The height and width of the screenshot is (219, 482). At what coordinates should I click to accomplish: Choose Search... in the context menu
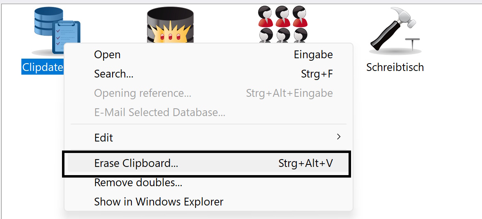pyautogui.click(x=114, y=74)
